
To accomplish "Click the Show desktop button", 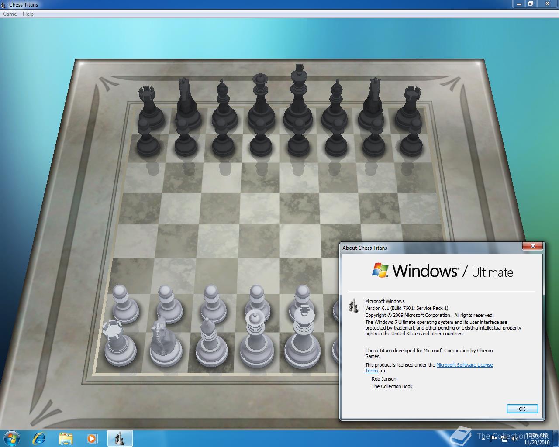I will tap(556, 438).
